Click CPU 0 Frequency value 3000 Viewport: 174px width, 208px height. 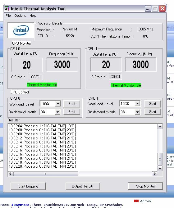62,65
